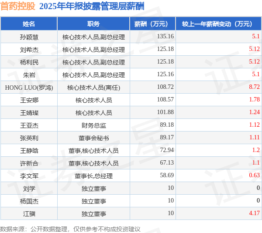The width and height of the screenshot is (262, 233).
Task: Click the salary change value 0.63
Action: pos(254,175)
